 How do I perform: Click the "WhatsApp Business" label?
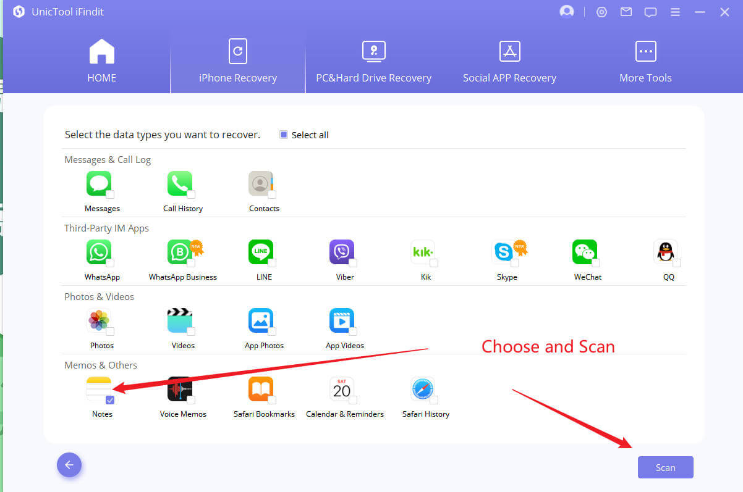pos(183,277)
